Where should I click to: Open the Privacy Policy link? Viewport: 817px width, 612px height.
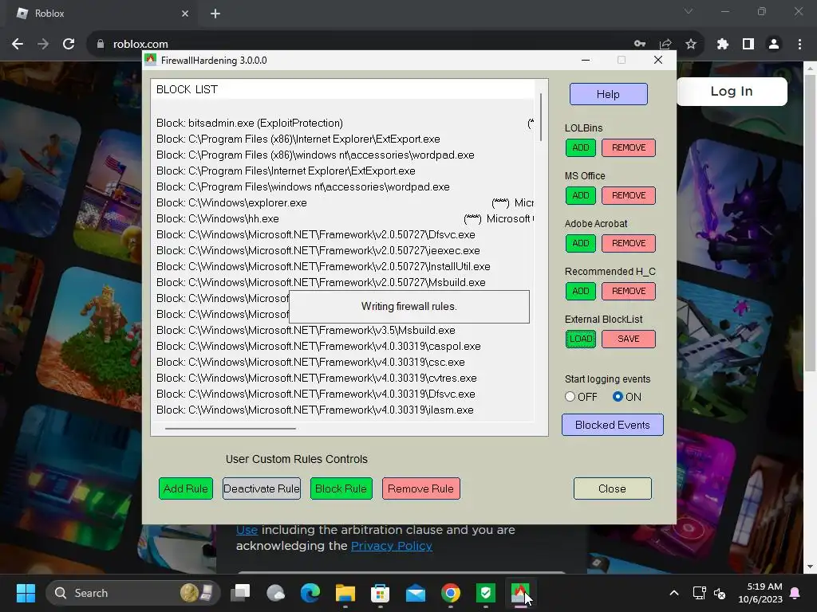point(391,546)
